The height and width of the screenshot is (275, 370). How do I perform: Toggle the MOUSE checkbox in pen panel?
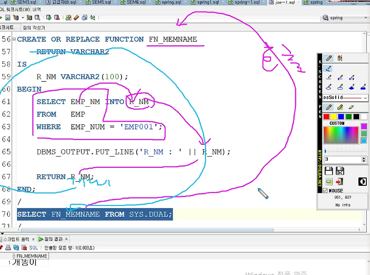coord(326,189)
